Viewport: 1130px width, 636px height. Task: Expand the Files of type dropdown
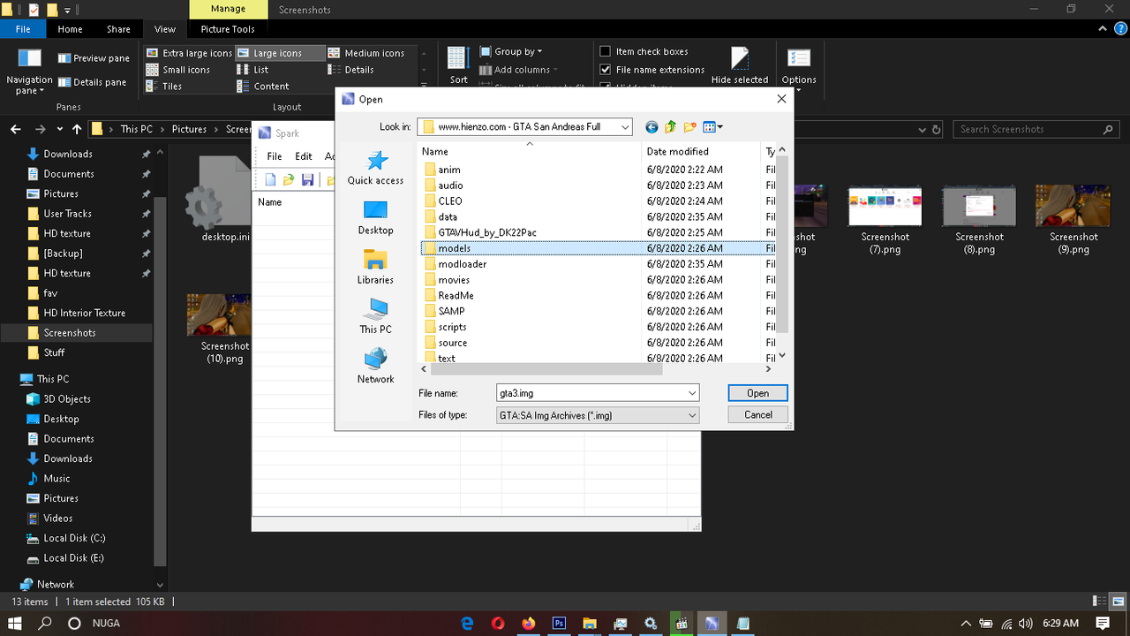tap(692, 415)
